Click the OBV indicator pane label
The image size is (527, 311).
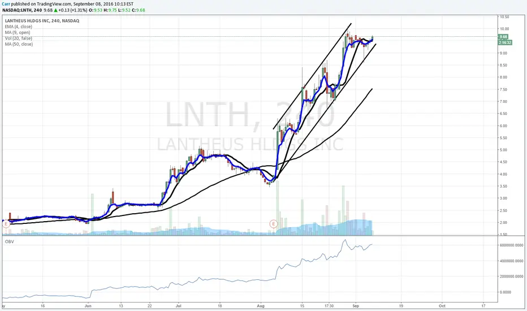click(x=10, y=241)
